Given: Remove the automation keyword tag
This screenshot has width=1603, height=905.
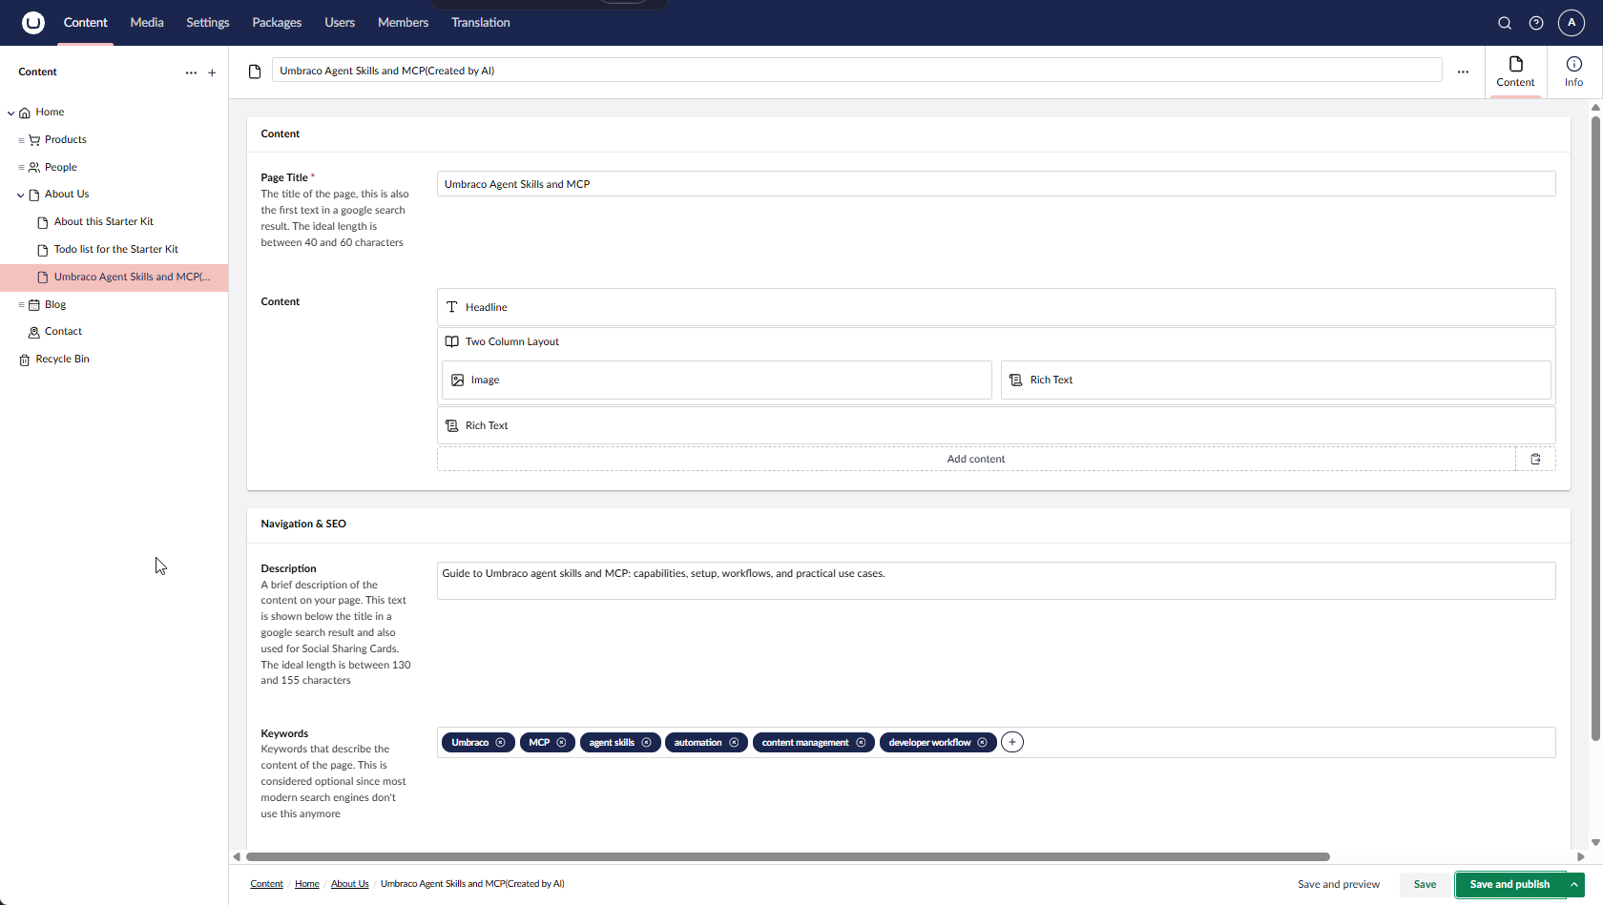Looking at the screenshot, I should 734,743.
